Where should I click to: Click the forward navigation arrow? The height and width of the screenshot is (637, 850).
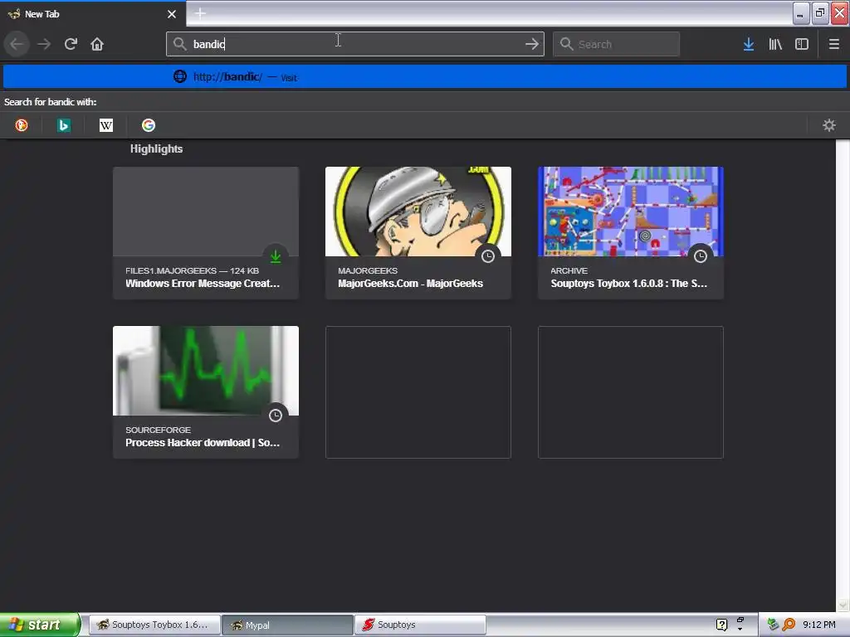tap(44, 44)
